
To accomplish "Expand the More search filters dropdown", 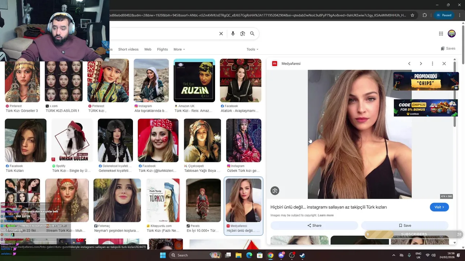I will [x=179, y=49].
